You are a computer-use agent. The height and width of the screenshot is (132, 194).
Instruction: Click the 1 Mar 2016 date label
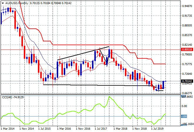(64, 129)
